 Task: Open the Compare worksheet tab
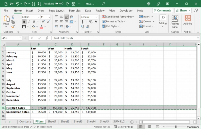25,121
